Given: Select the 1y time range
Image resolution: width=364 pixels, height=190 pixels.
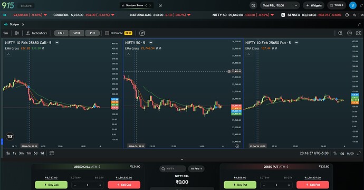Looking at the screenshot, I should (15, 153).
